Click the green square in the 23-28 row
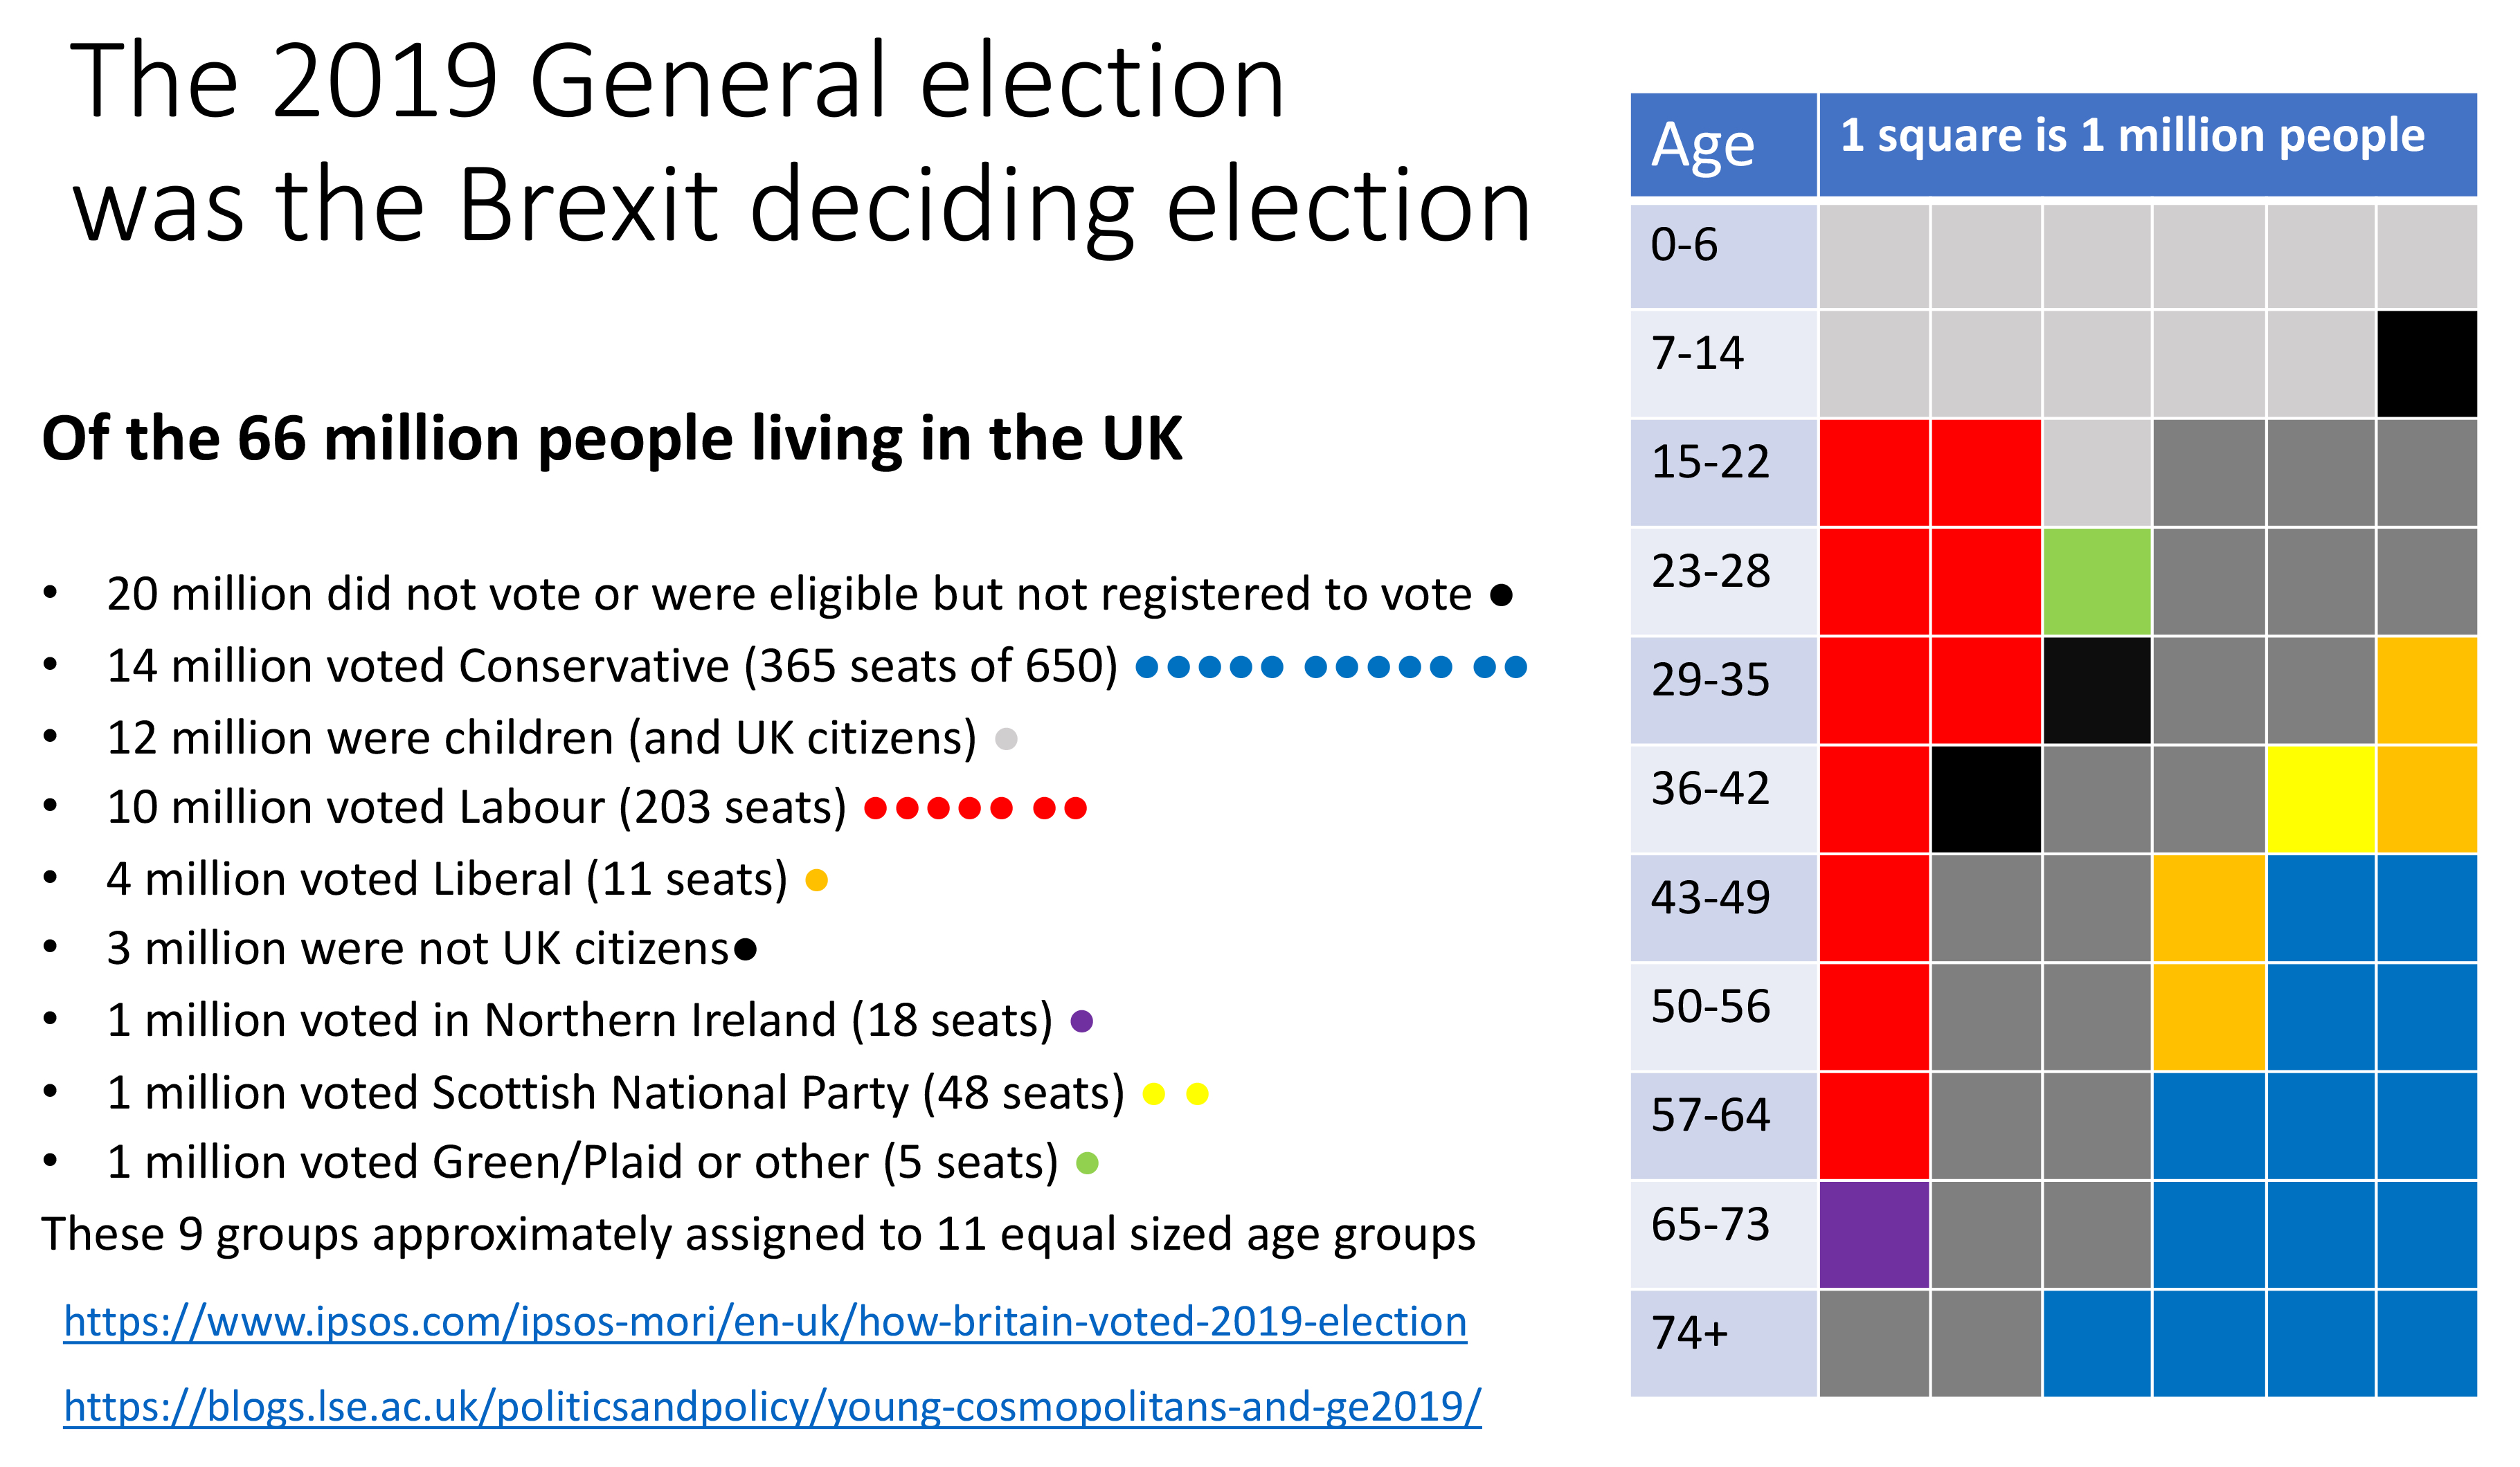 [2097, 581]
